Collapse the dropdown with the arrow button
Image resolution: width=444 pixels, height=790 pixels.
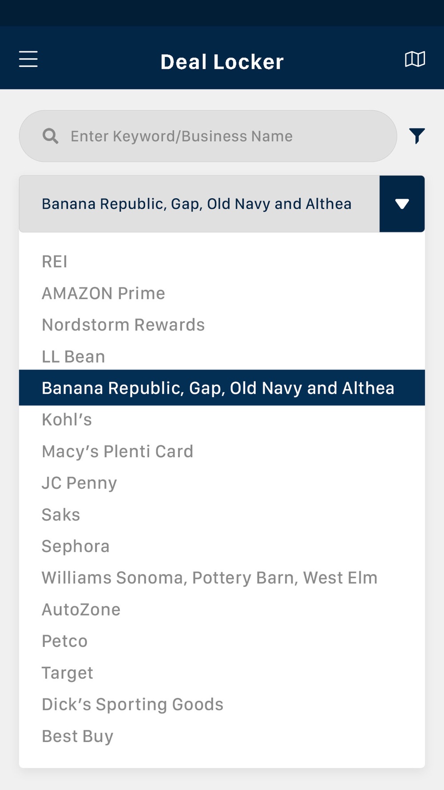[402, 204]
